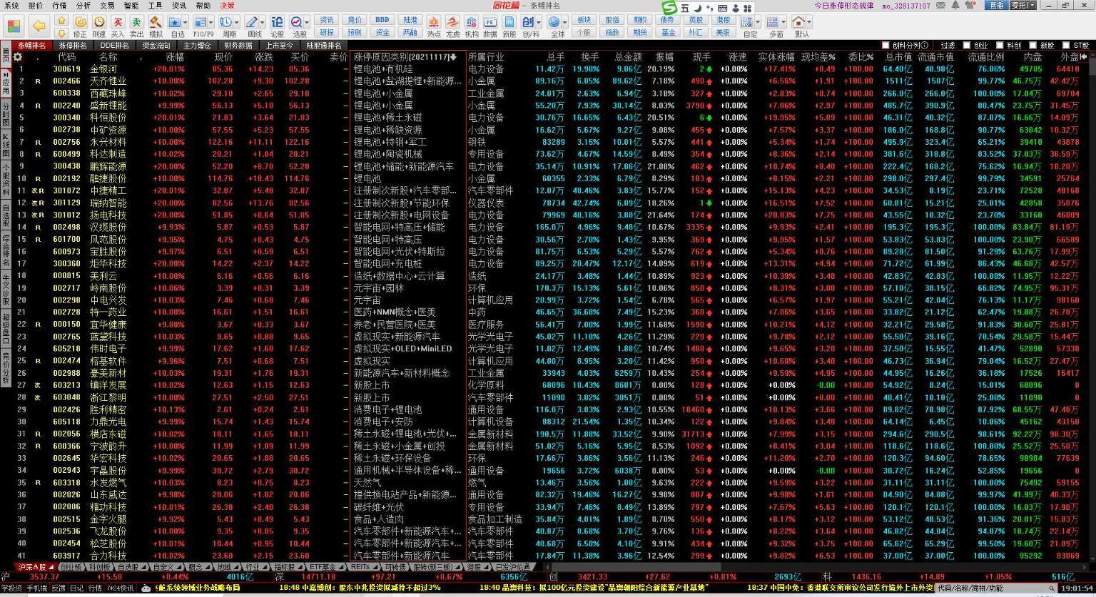Open the mail envelope icon in title bar
The width and height of the screenshot is (1096, 597).
coord(942,6)
